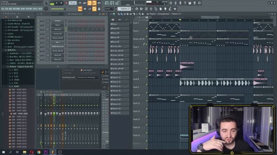
Task: Open Claude Money - Drum Kit folder
Action: pyautogui.click(x=19, y=24)
